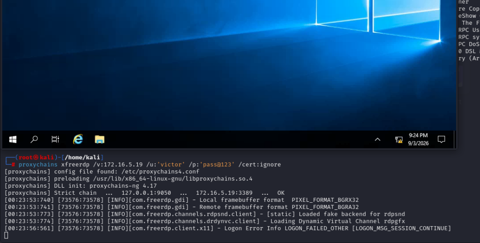The image size is (480, 243).
Task: Click the terminal cursor block below the output
Action: [6, 235]
